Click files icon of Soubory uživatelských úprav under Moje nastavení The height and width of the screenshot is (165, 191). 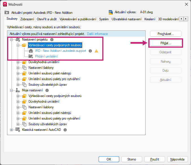coord(24,124)
